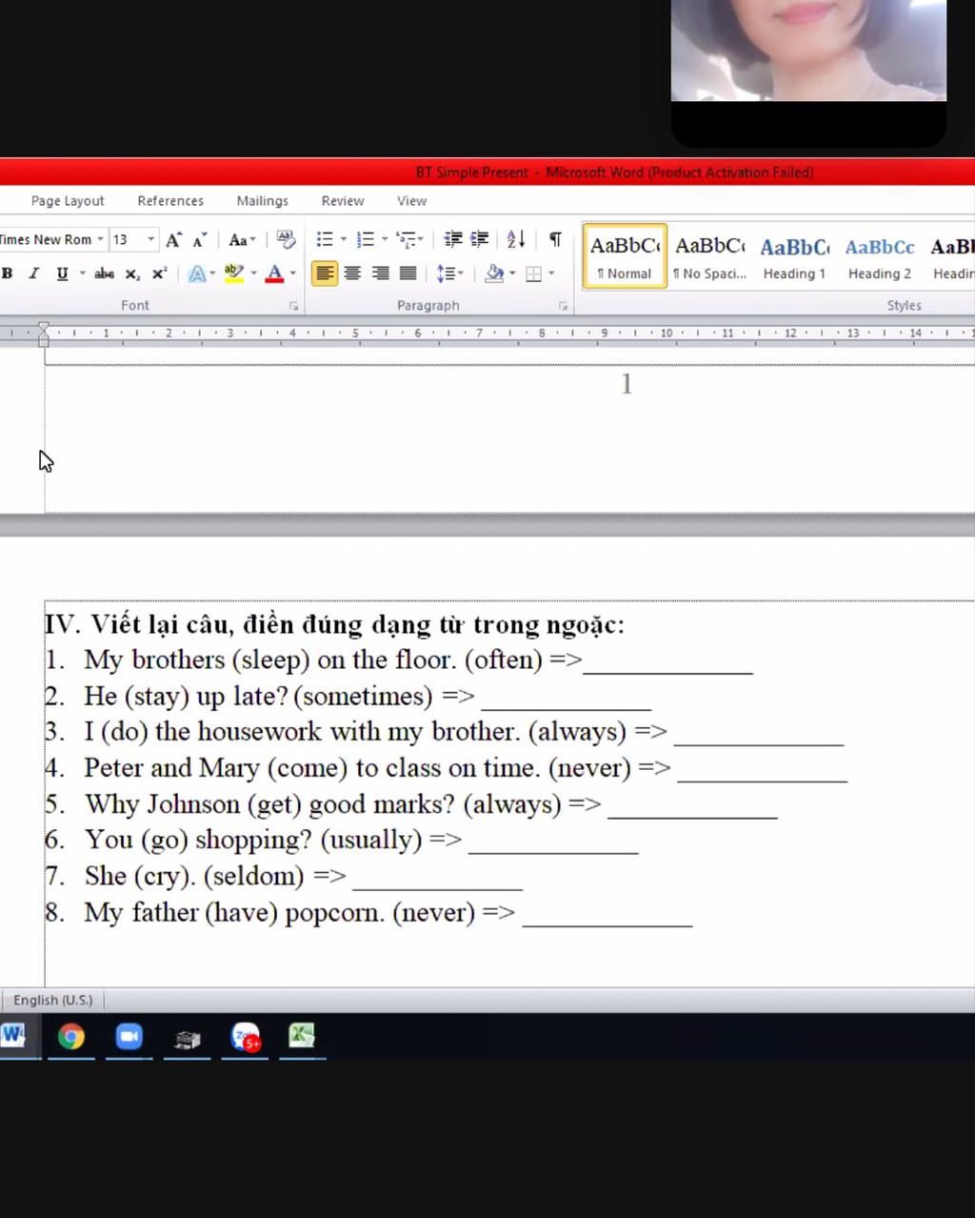Open the printer taskbar icon
This screenshot has height=1218, width=975.
(188, 1038)
